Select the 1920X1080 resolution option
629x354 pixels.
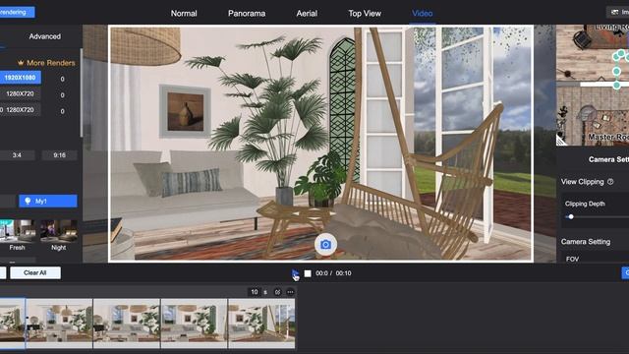tap(20, 78)
